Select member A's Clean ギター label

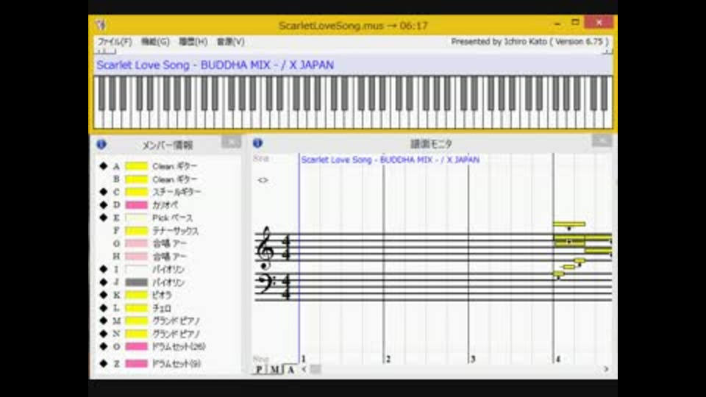(x=175, y=166)
